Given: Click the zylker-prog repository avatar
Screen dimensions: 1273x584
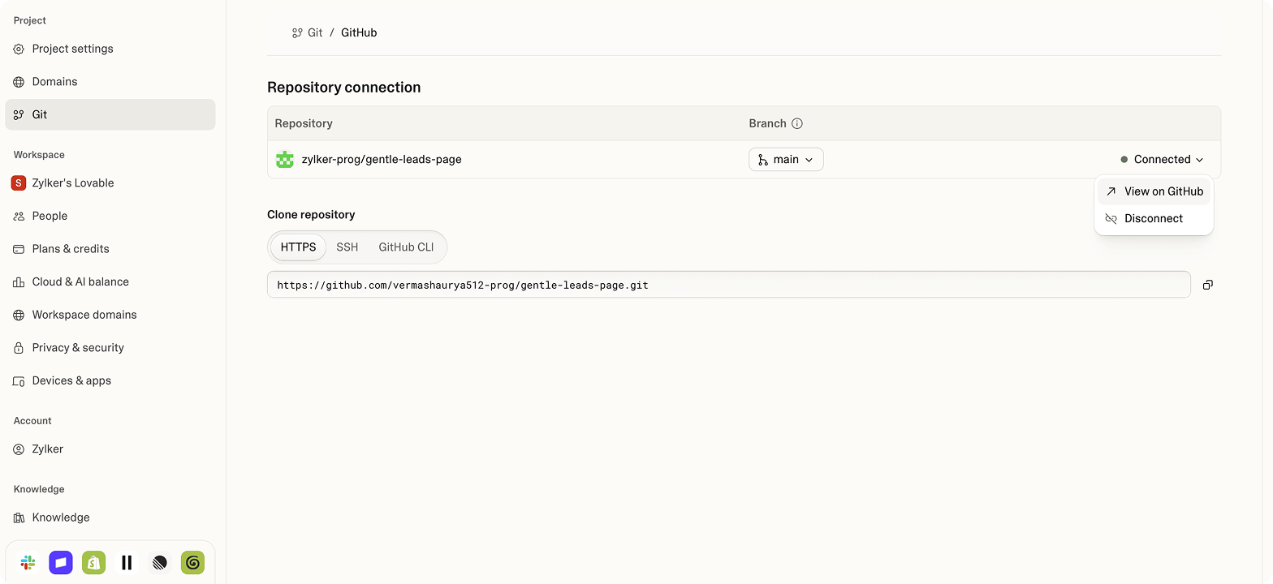Looking at the screenshot, I should [x=285, y=160].
